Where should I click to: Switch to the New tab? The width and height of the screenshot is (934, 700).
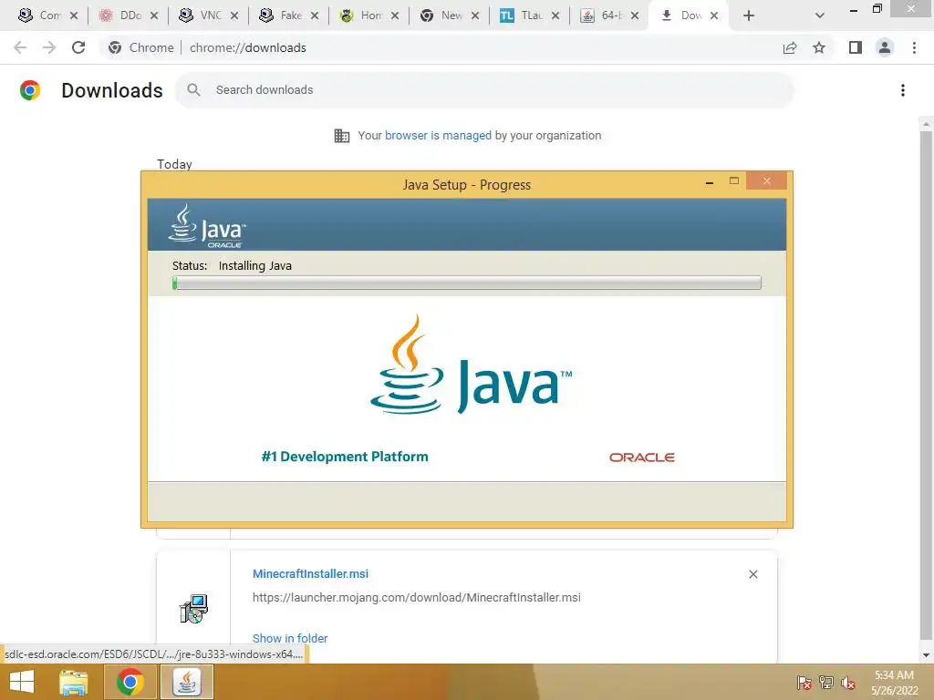tap(441, 15)
